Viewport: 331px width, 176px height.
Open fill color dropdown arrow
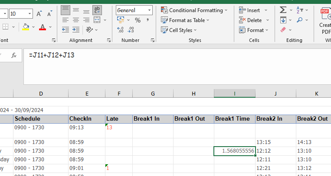[33, 27]
